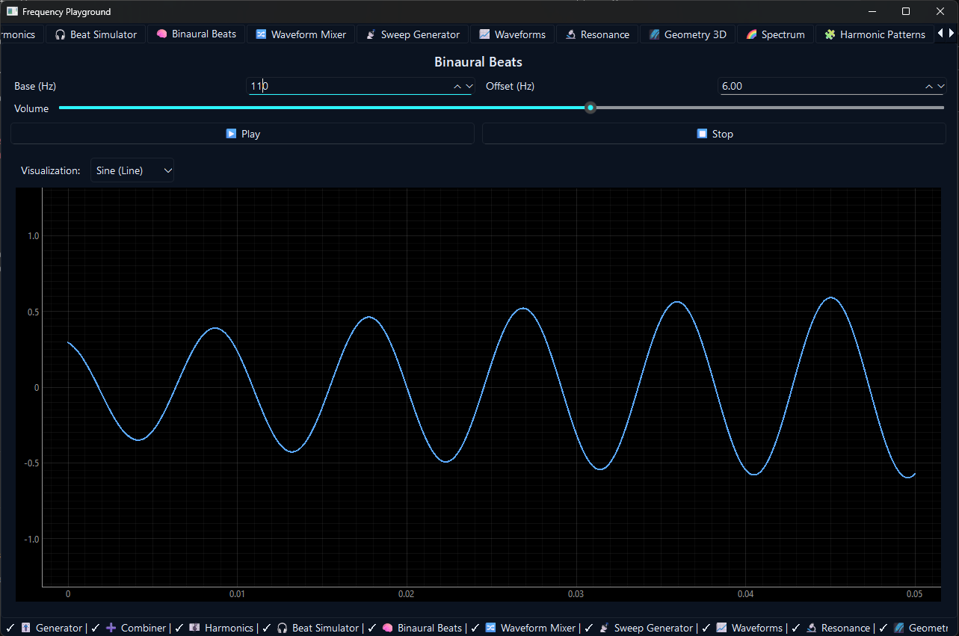Toggle the Beat Simulator checkmark in status bar

[266, 628]
